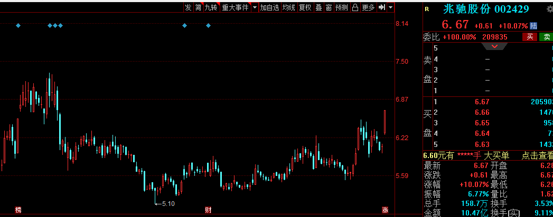Click the green 卖 sell button
The height and width of the screenshot is (217, 553).
[x=545, y=37]
